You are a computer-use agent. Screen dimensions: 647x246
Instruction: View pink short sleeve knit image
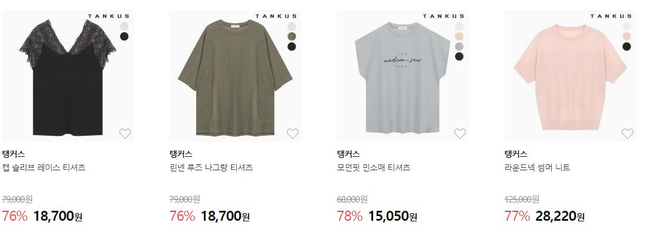click(570, 76)
